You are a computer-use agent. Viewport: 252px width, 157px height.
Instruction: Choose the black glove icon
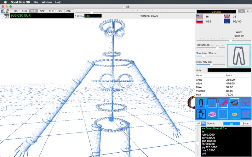(201, 114)
